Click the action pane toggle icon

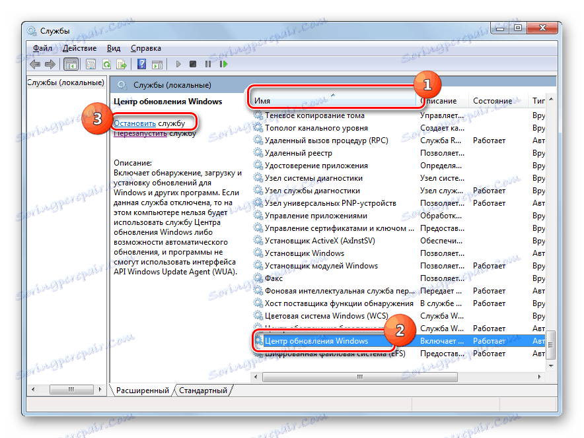point(157,65)
